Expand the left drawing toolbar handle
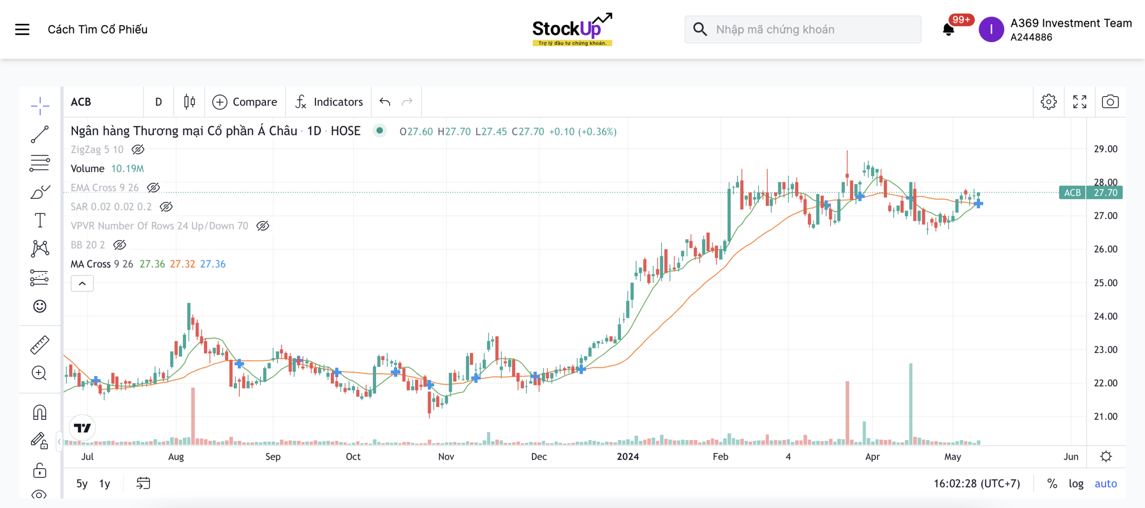Screen dimensions: 1145x508 (x=59, y=442)
